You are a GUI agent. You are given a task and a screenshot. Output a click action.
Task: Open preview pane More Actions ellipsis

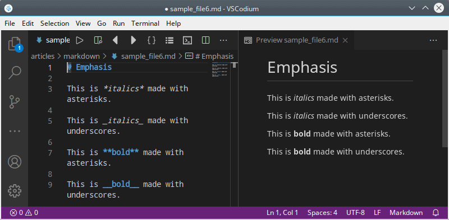[433, 40]
